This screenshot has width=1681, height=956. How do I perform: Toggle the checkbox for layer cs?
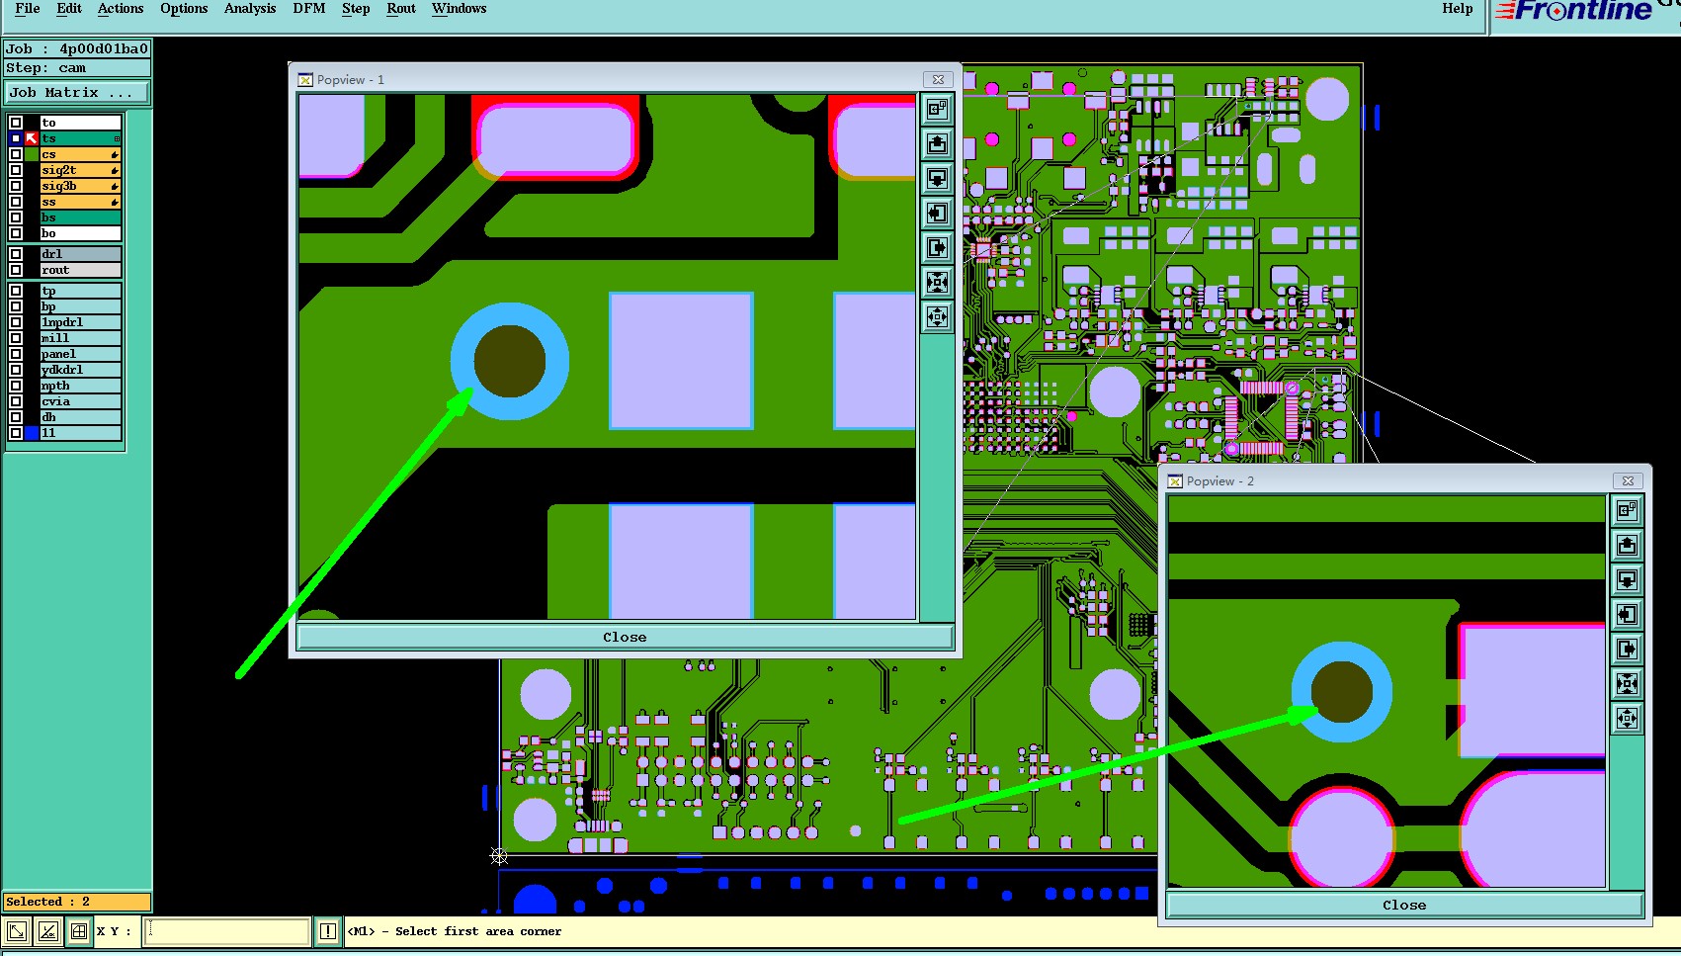(16, 154)
